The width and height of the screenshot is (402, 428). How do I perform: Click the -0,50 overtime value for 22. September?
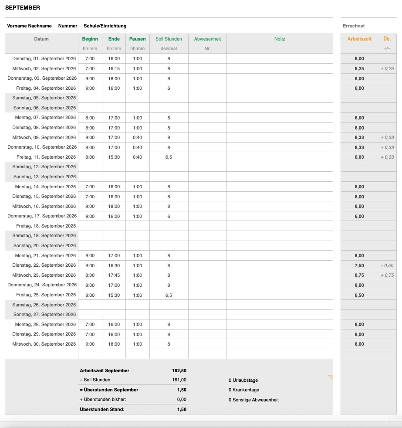tap(386, 265)
